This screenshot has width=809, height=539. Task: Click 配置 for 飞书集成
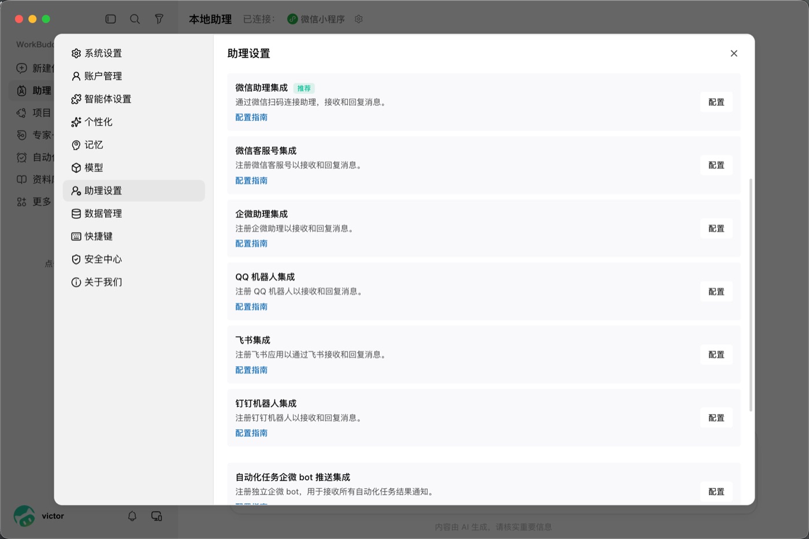coord(717,355)
